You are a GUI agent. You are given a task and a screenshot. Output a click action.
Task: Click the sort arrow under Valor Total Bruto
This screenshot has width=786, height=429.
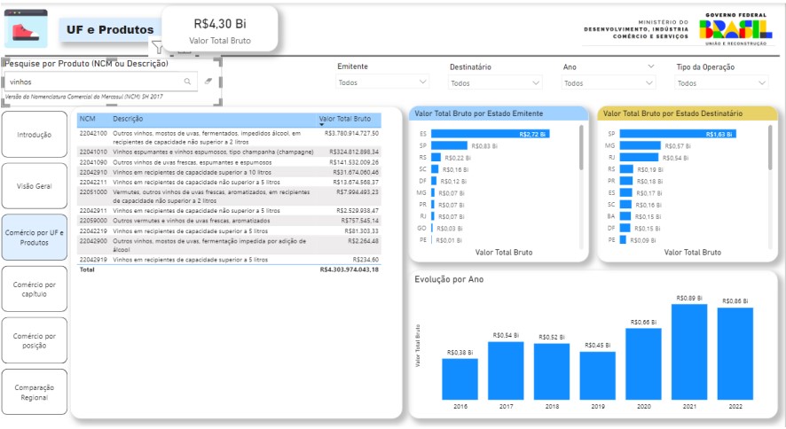coord(322,126)
